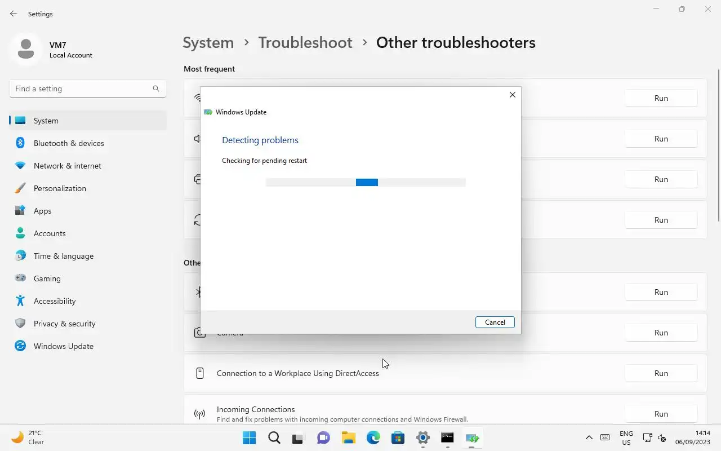
Task: Open the weather widget showing 21°C
Action: pyautogui.click(x=28, y=437)
